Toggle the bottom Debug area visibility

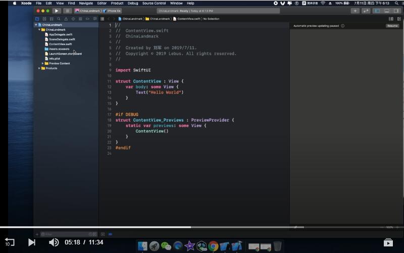[x=387, y=11]
